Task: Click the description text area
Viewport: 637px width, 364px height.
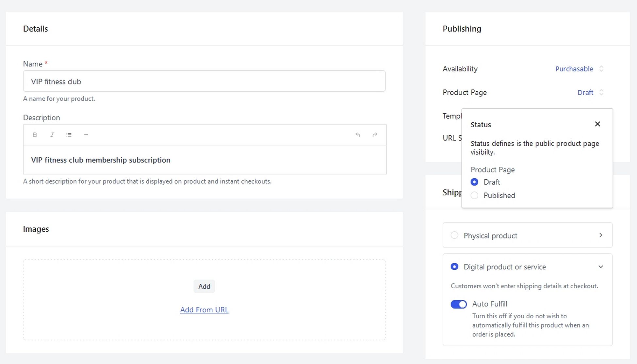Action: pyautogui.click(x=204, y=160)
